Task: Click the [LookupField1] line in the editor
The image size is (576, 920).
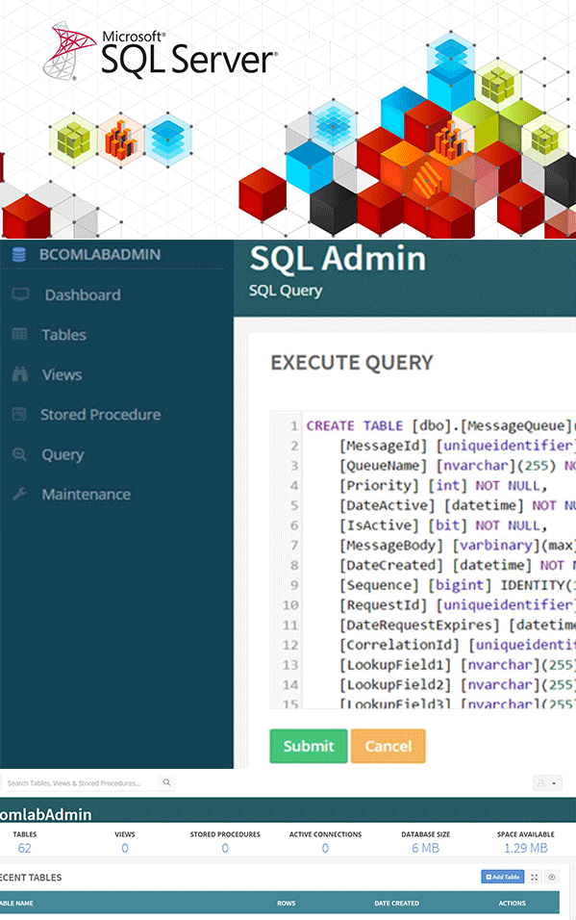Action: [x=458, y=665]
